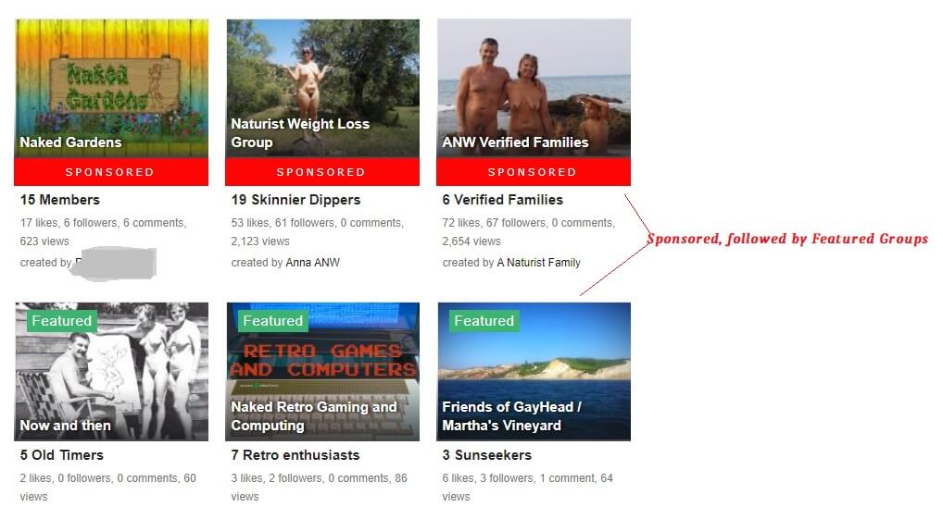Image resolution: width=943 pixels, height=507 pixels.
Task: Click the Featured badge on Retro Gaming group
Action: (273, 321)
